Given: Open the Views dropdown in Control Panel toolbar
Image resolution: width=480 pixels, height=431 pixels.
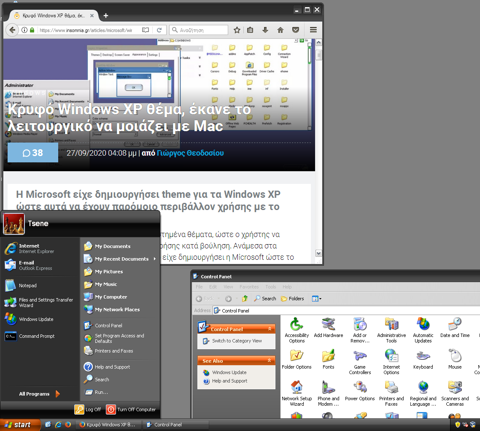Looking at the screenshot, I should tap(316, 299).
